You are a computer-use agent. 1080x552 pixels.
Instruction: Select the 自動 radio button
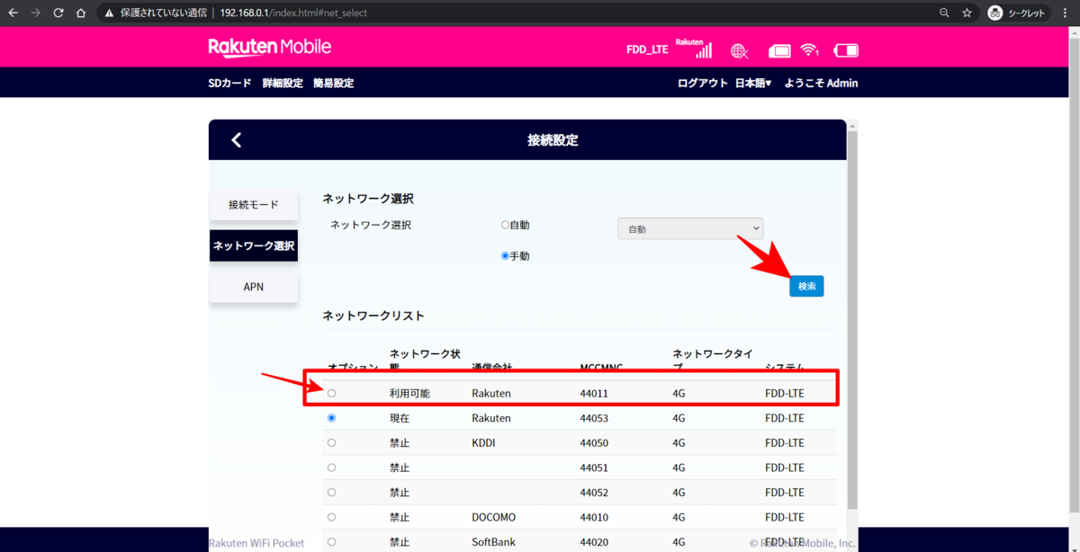[505, 225]
